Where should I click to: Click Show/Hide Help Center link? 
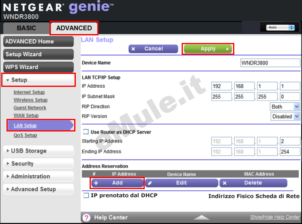(x=274, y=218)
